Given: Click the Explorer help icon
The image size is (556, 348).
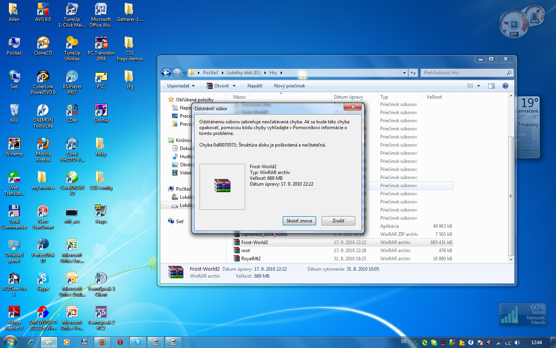Looking at the screenshot, I should 505,86.
